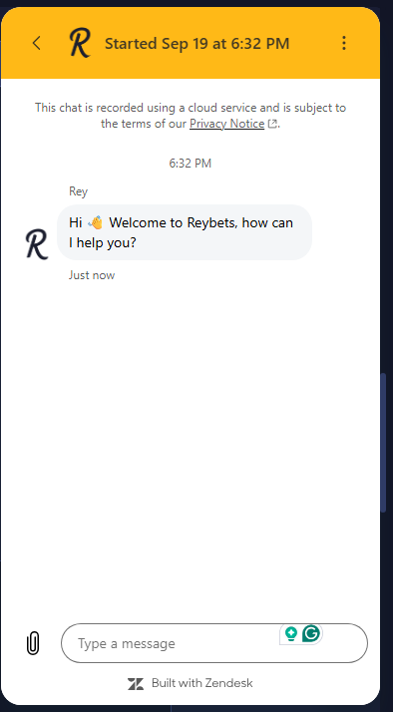Click the centered '6:32 PM' time label
The width and height of the screenshot is (393, 712).
[191, 164]
